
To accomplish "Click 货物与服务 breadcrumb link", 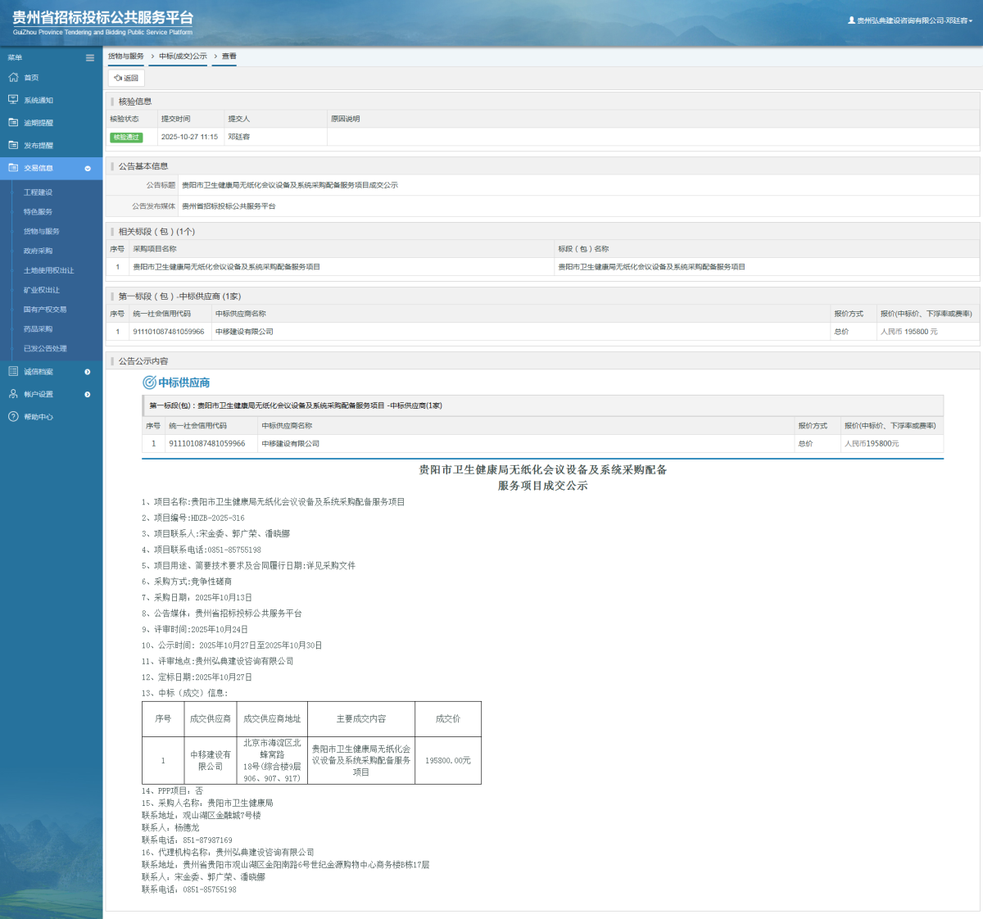I will pos(125,57).
